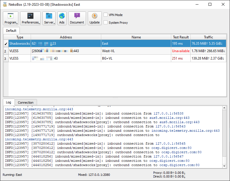Open the Program toolbar menu

pos(11,18)
